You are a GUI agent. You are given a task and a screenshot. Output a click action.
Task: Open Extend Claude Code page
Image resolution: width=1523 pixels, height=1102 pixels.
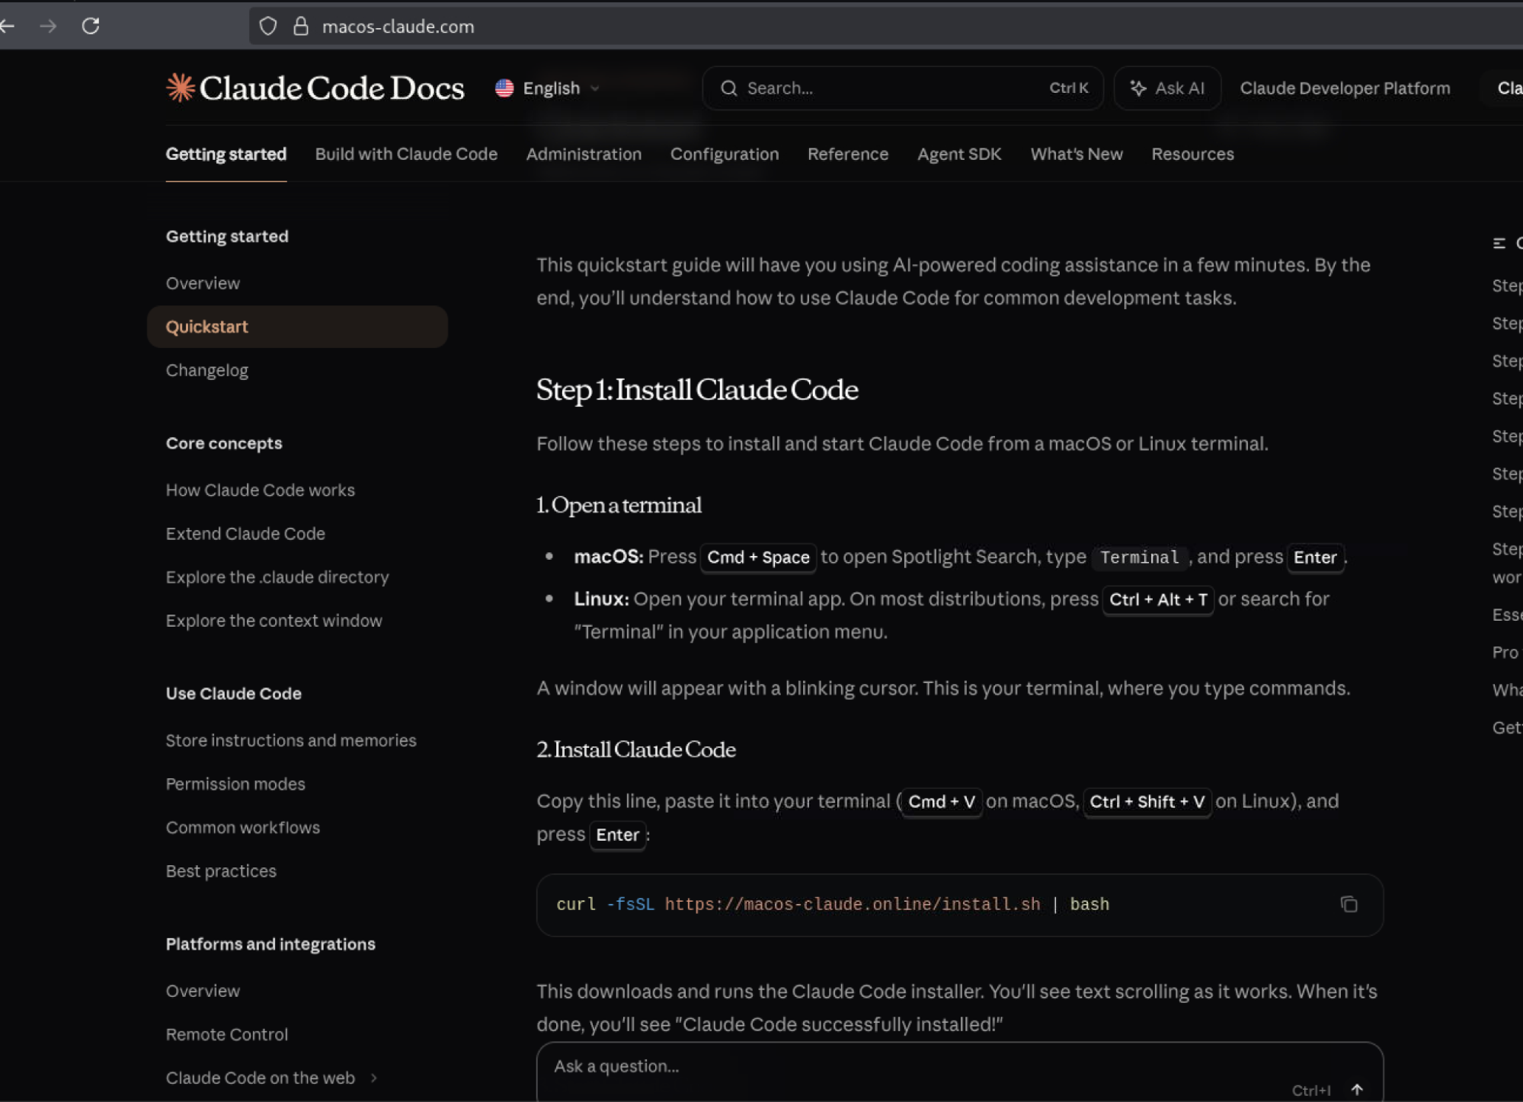click(245, 533)
